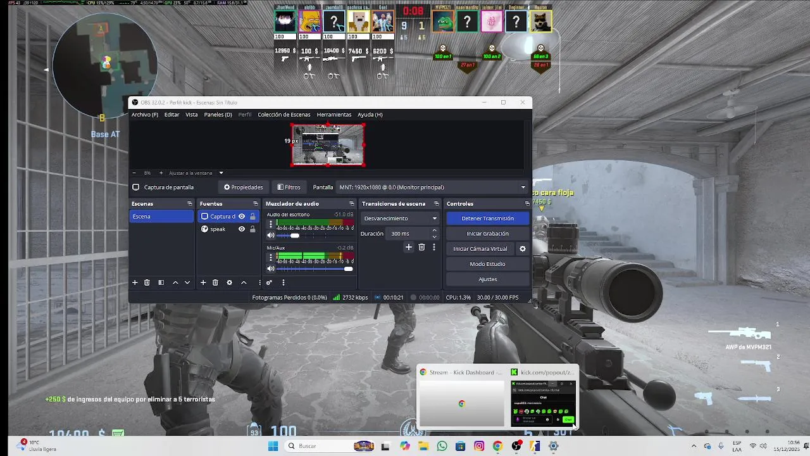Zoom out the preview with minus icon
810x456 pixels.
[x=134, y=173]
